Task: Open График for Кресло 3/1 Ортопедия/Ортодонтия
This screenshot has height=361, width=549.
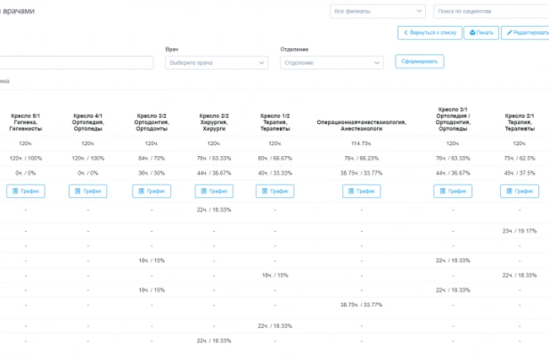Action: [x=452, y=191]
